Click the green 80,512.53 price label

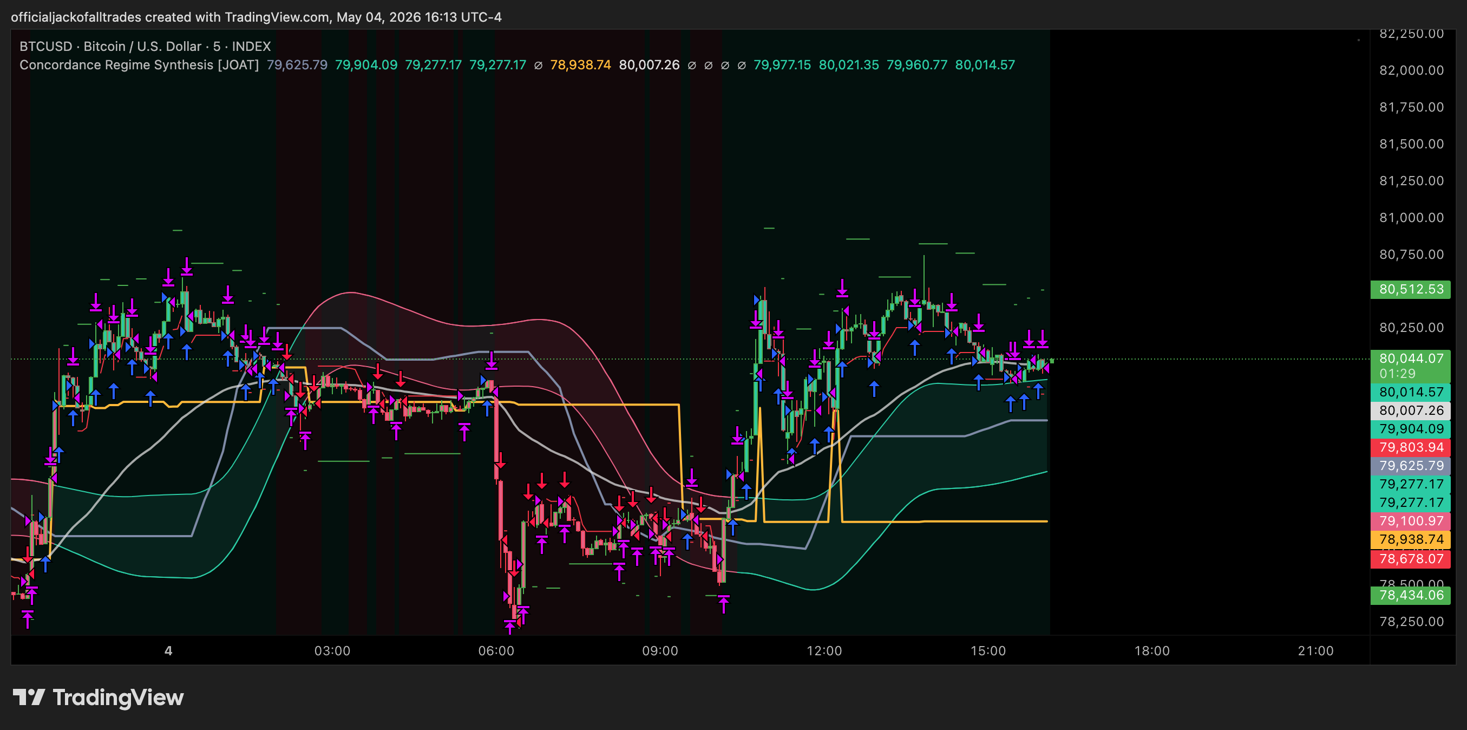point(1411,290)
